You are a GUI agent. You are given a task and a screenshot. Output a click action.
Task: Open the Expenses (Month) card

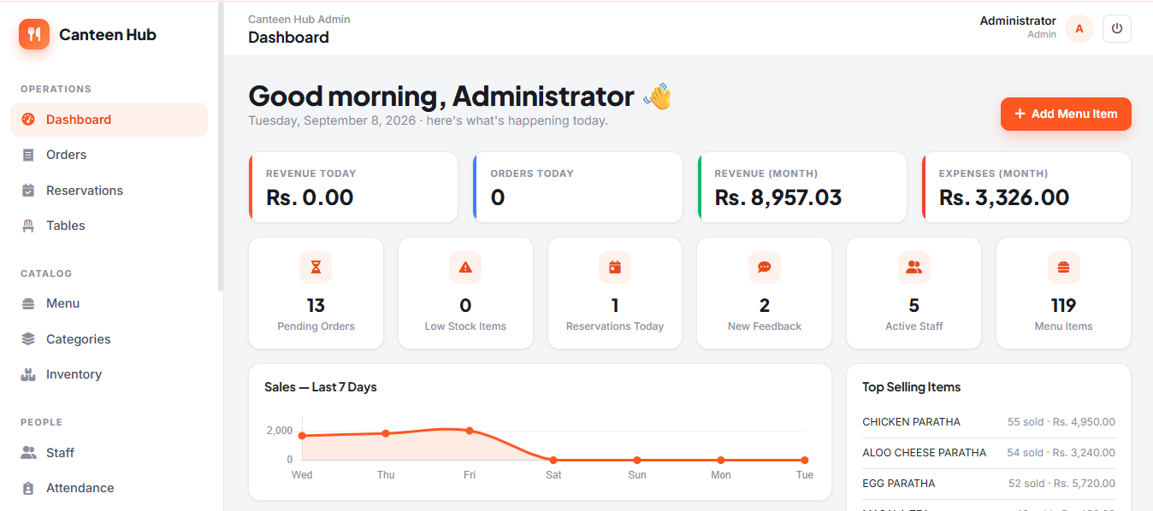pos(1026,187)
